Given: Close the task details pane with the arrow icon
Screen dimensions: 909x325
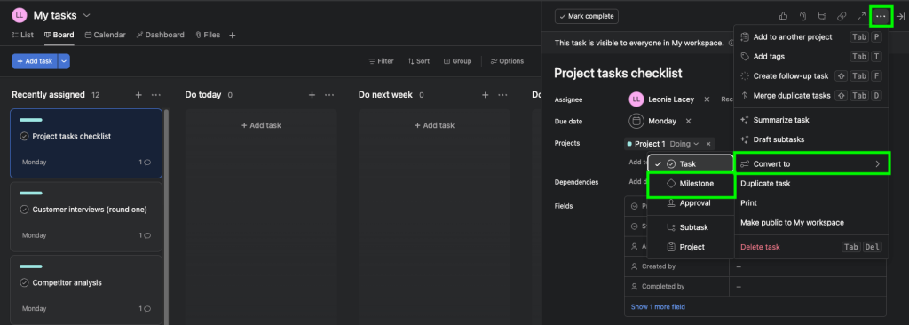Looking at the screenshot, I should pos(900,16).
